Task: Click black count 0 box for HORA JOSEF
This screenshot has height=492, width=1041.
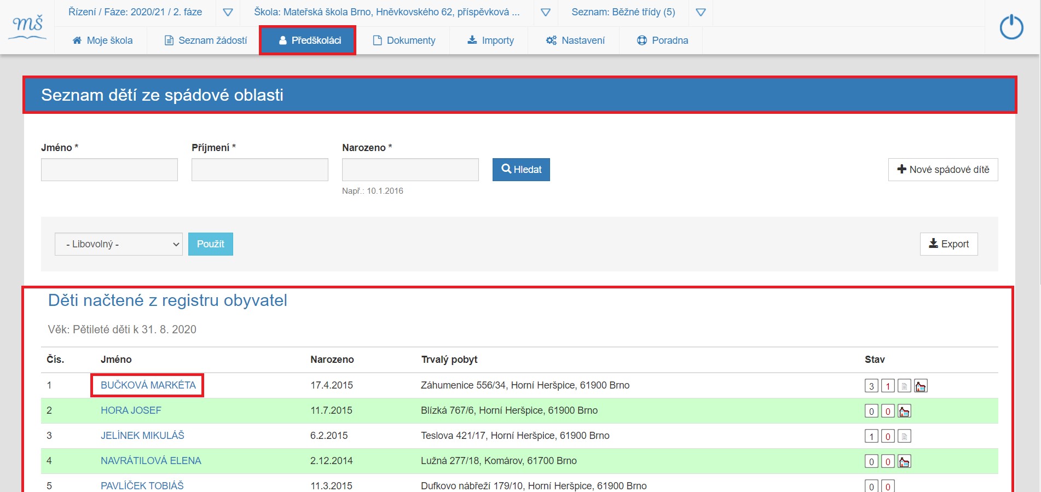Action: click(871, 411)
